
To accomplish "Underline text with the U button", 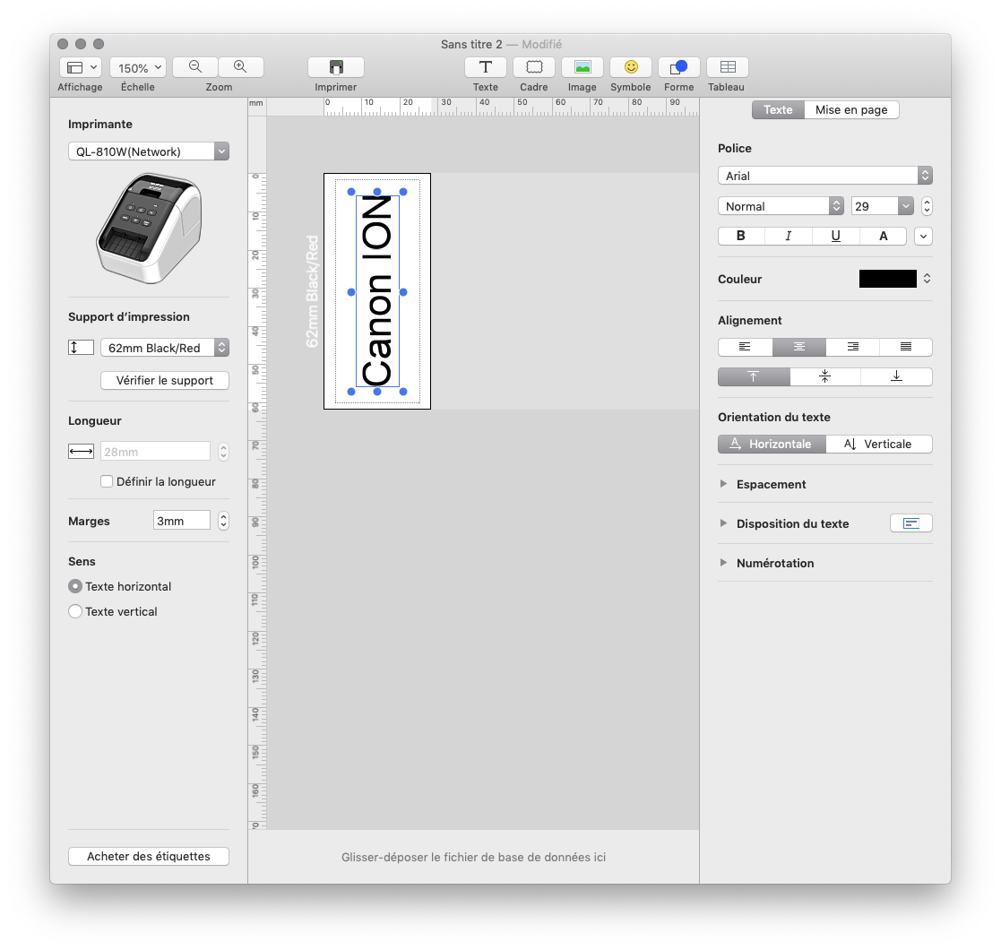I will coord(835,237).
